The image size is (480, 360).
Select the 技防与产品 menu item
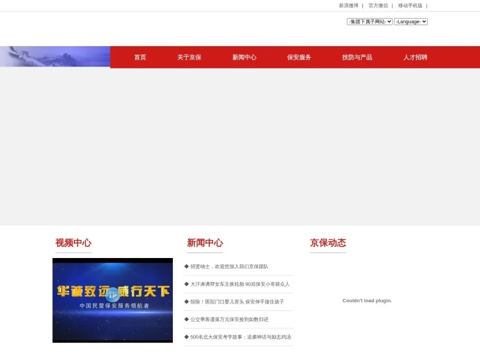point(357,57)
